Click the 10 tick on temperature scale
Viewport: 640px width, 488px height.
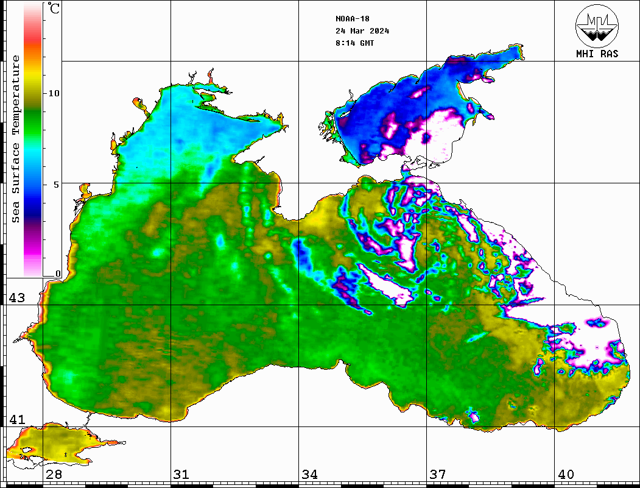coord(54,93)
